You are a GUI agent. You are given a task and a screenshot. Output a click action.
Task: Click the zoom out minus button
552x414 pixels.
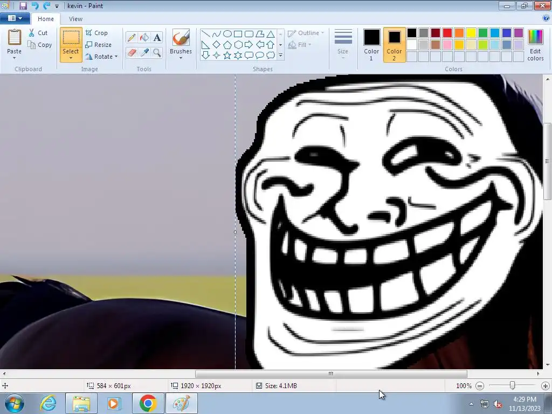(479, 386)
